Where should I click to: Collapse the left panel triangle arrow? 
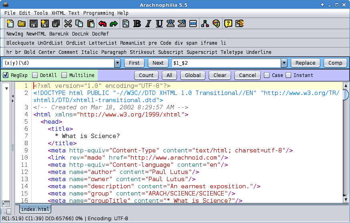[6, 89]
